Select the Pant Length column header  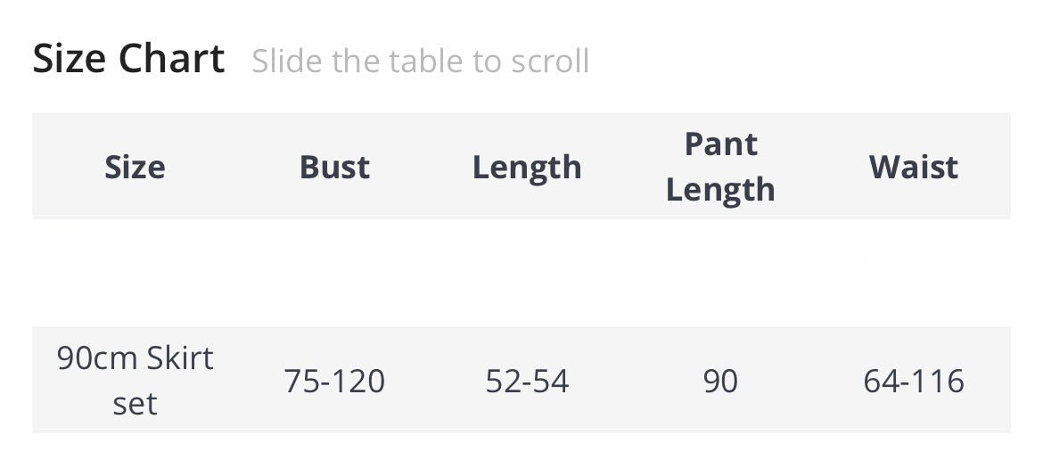point(720,167)
